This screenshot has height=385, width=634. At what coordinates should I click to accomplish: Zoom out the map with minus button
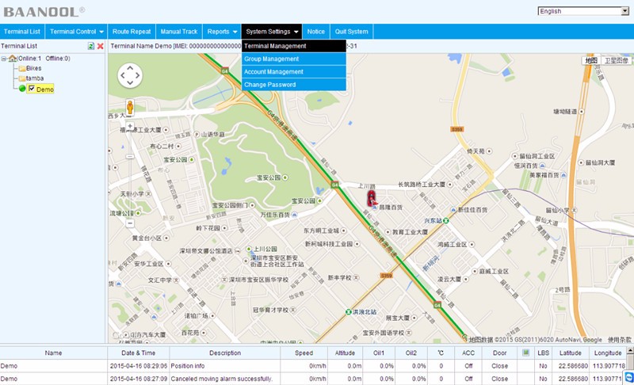[129, 223]
